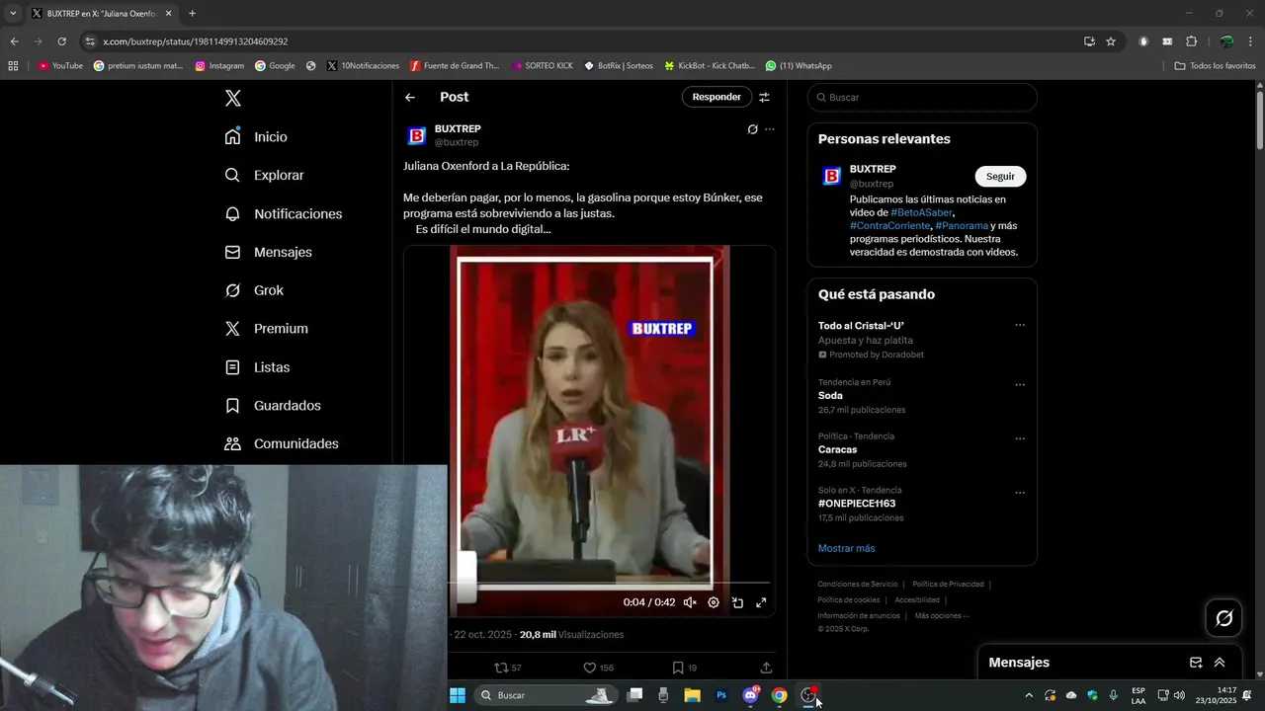Open the Chrome three-dot menu

[x=1251, y=41]
